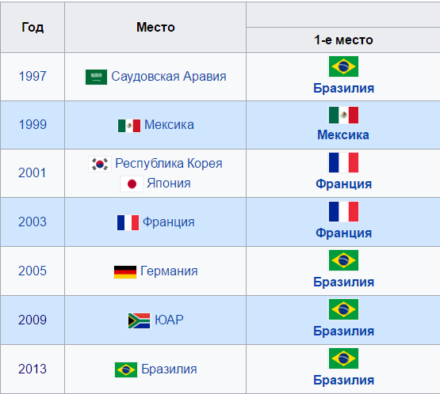Click the South Africa flag next to ЮАР
440x394 pixels.
[x=140, y=320]
